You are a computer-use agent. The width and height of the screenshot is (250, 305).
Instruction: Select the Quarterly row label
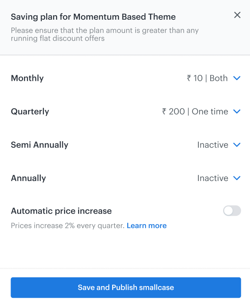click(30, 112)
